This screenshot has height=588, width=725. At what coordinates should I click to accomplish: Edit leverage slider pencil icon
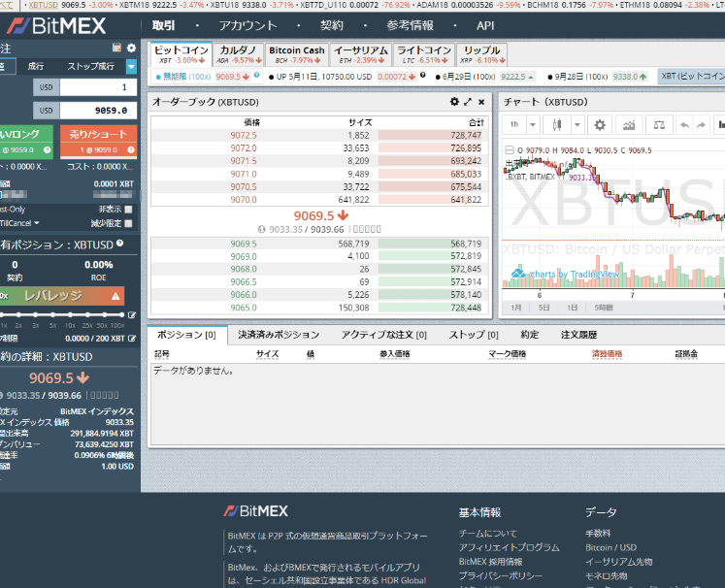132,314
